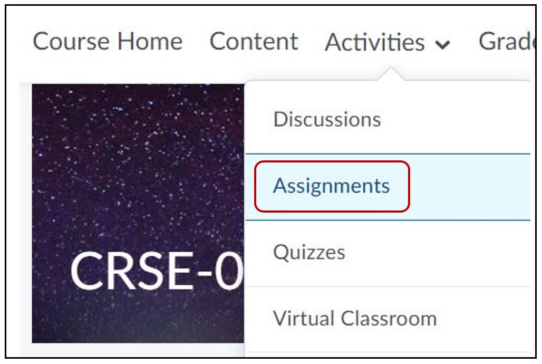
Task: Open Quizzes from the Activities dropdown
Action: tap(309, 252)
